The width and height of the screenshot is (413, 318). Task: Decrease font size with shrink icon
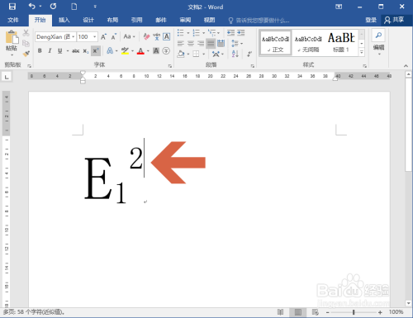pyautogui.click(x=114, y=36)
